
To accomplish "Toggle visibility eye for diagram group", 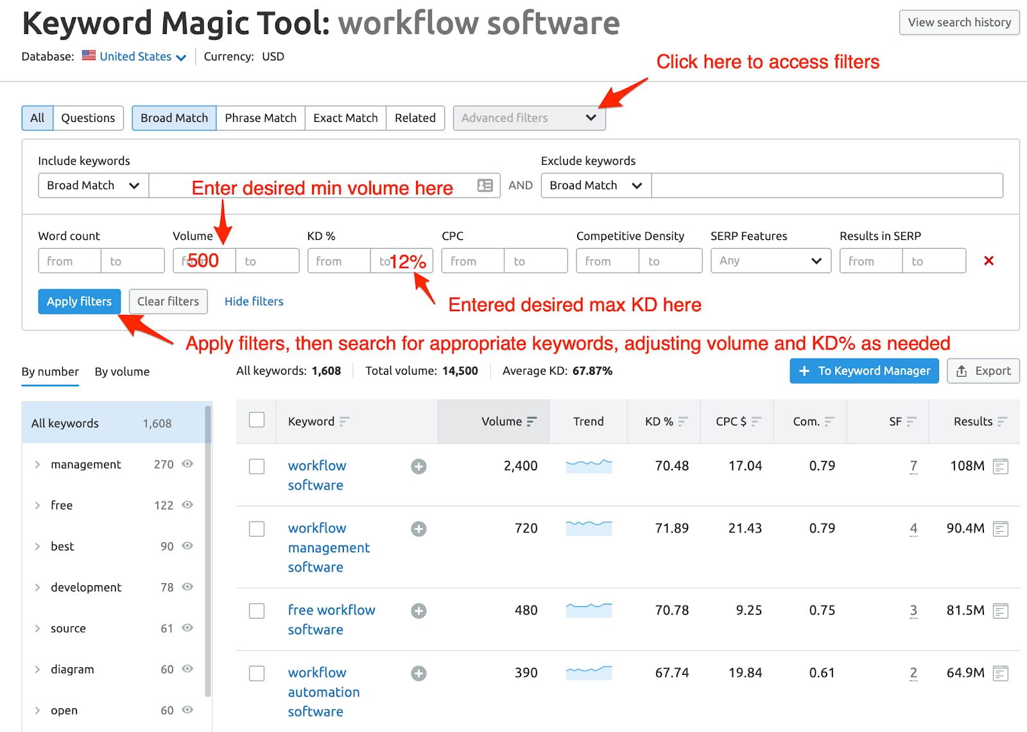I will coord(187,668).
